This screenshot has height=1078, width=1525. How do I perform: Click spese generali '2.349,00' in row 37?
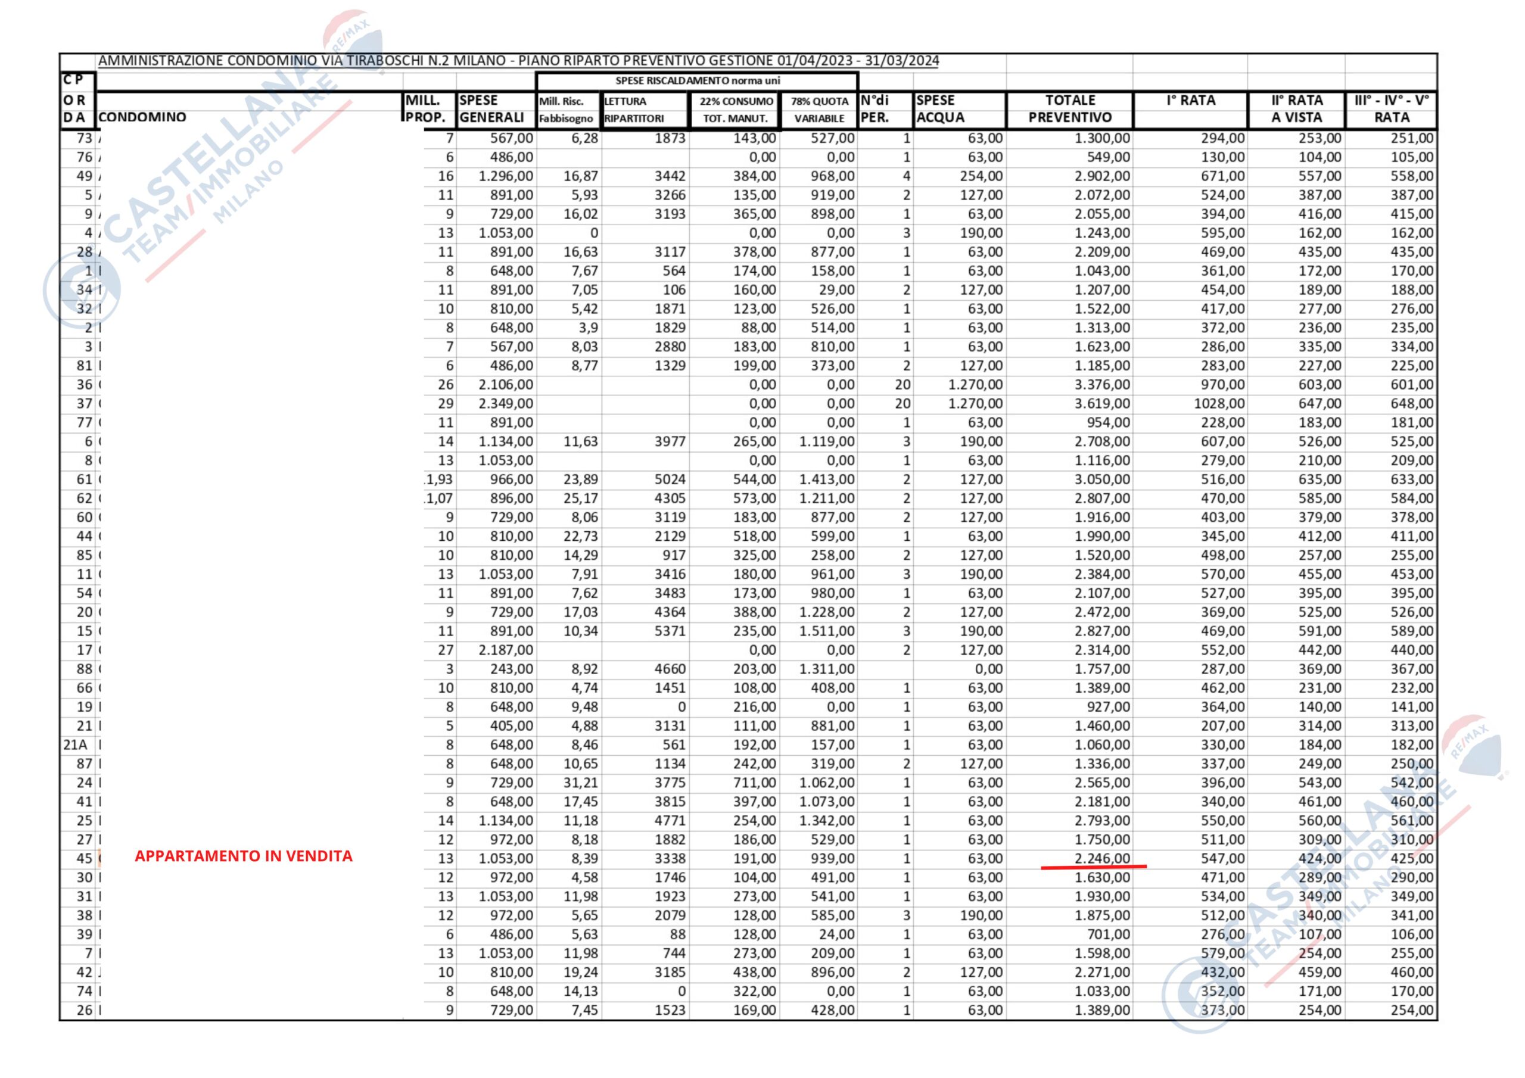click(506, 404)
